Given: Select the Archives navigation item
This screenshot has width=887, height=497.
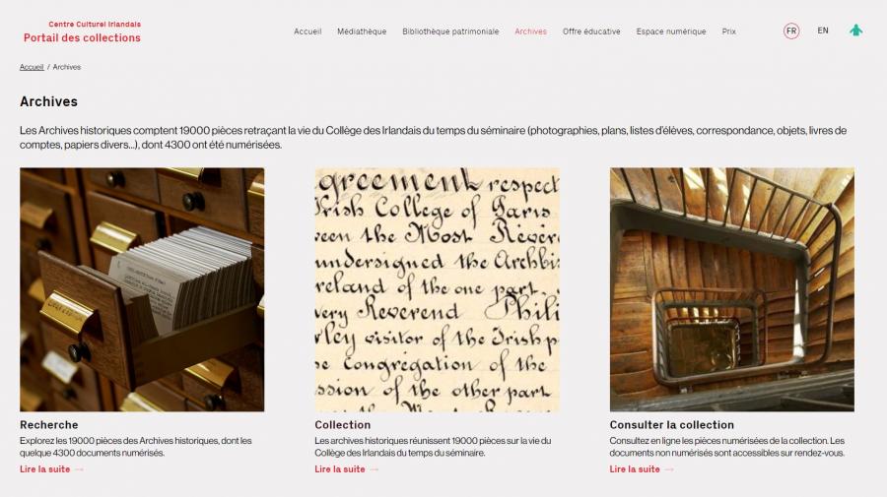Looking at the screenshot, I should click(530, 31).
